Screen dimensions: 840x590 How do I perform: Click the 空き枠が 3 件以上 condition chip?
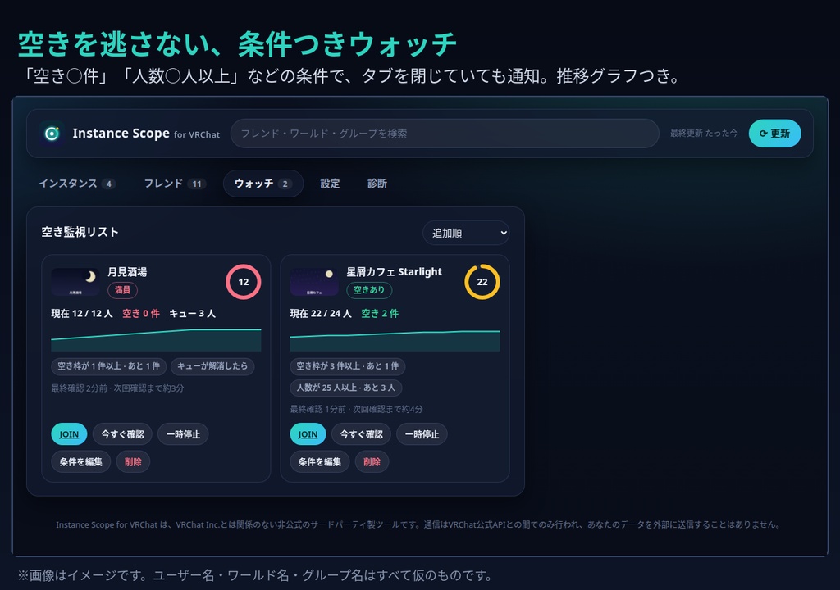click(x=348, y=366)
